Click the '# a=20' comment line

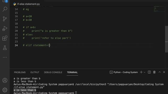click(x=27, y=16)
